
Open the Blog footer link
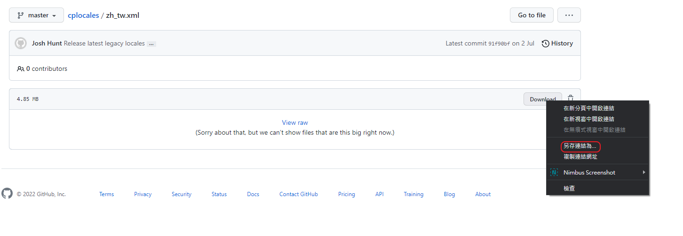coord(449,194)
